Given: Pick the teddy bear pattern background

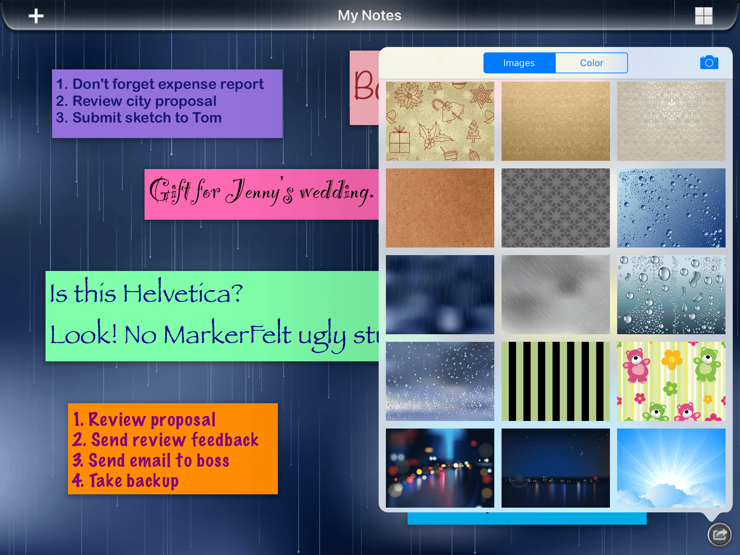Looking at the screenshot, I should coord(671,381).
